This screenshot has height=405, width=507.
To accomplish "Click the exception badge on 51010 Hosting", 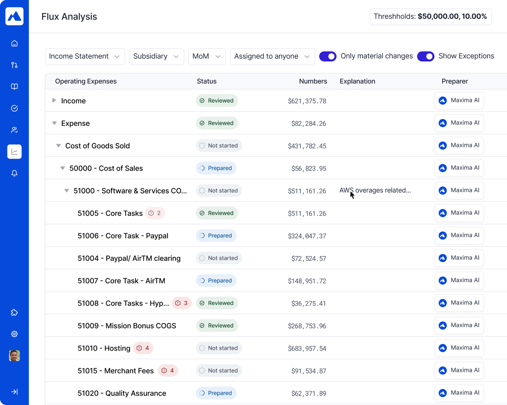I will pos(143,348).
